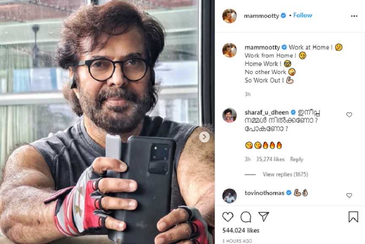This screenshot has height=244, width=365.
Task: Open the tovinothomas username link
Action: coord(265,193)
